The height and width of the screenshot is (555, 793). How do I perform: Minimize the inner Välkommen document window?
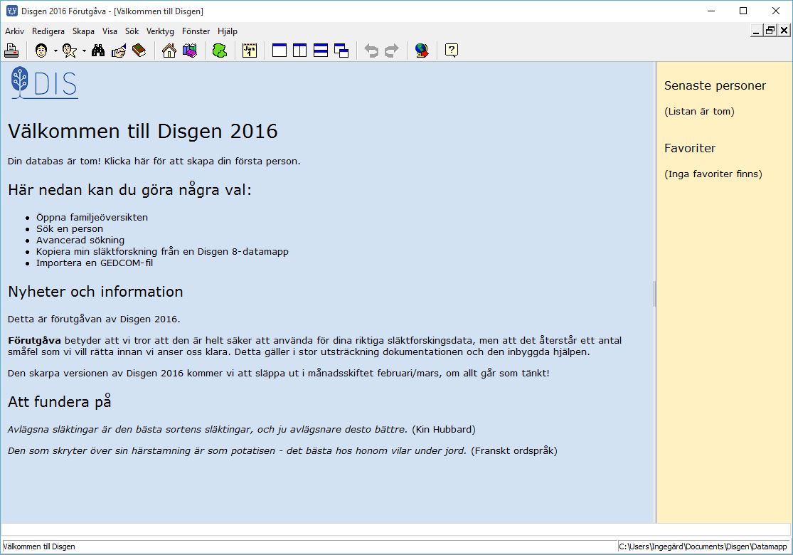click(x=757, y=31)
